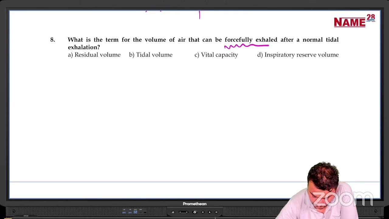Tap the Promethean flame menu button
The height and width of the screenshot is (219, 389).
(195, 212)
